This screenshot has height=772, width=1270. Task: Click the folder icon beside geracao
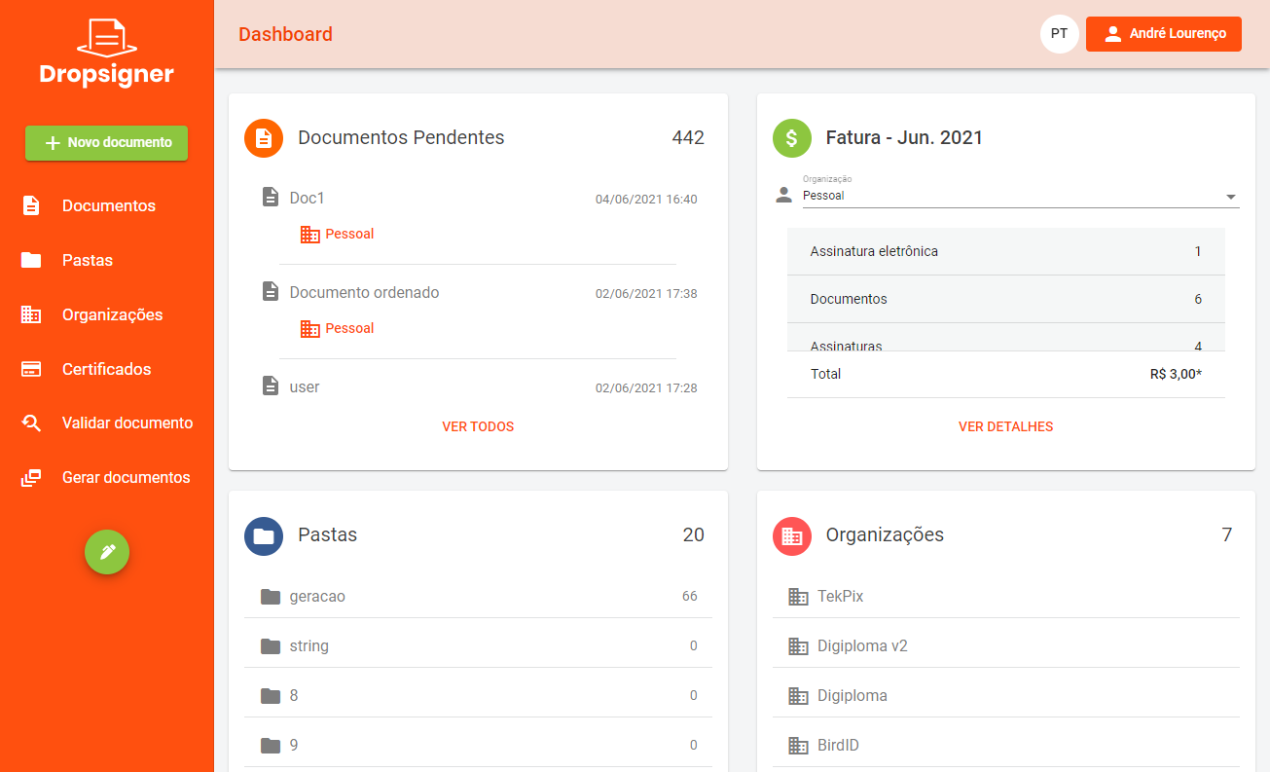[271, 597]
